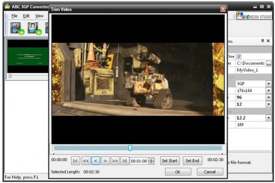Click the ABC 3GP Converter app icon
The image size is (275, 183).
7,6
